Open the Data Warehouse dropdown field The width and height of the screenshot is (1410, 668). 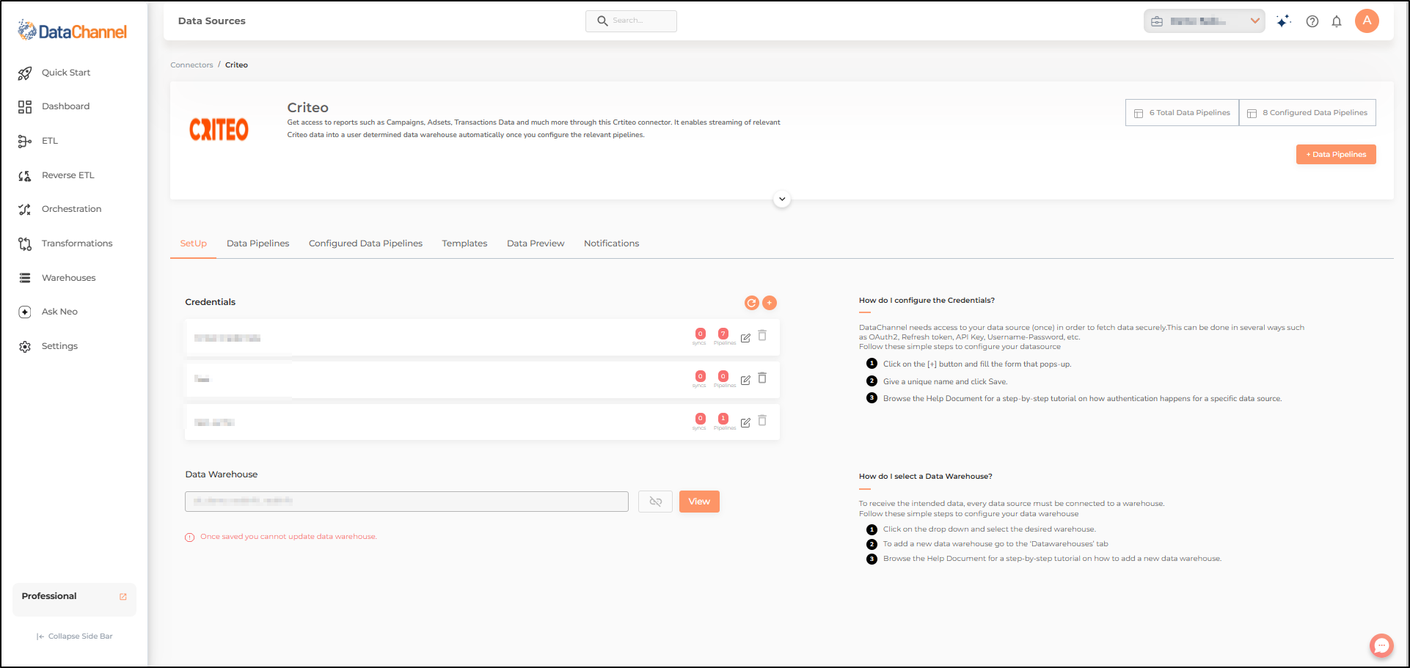pyautogui.click(x=406, y=502)
